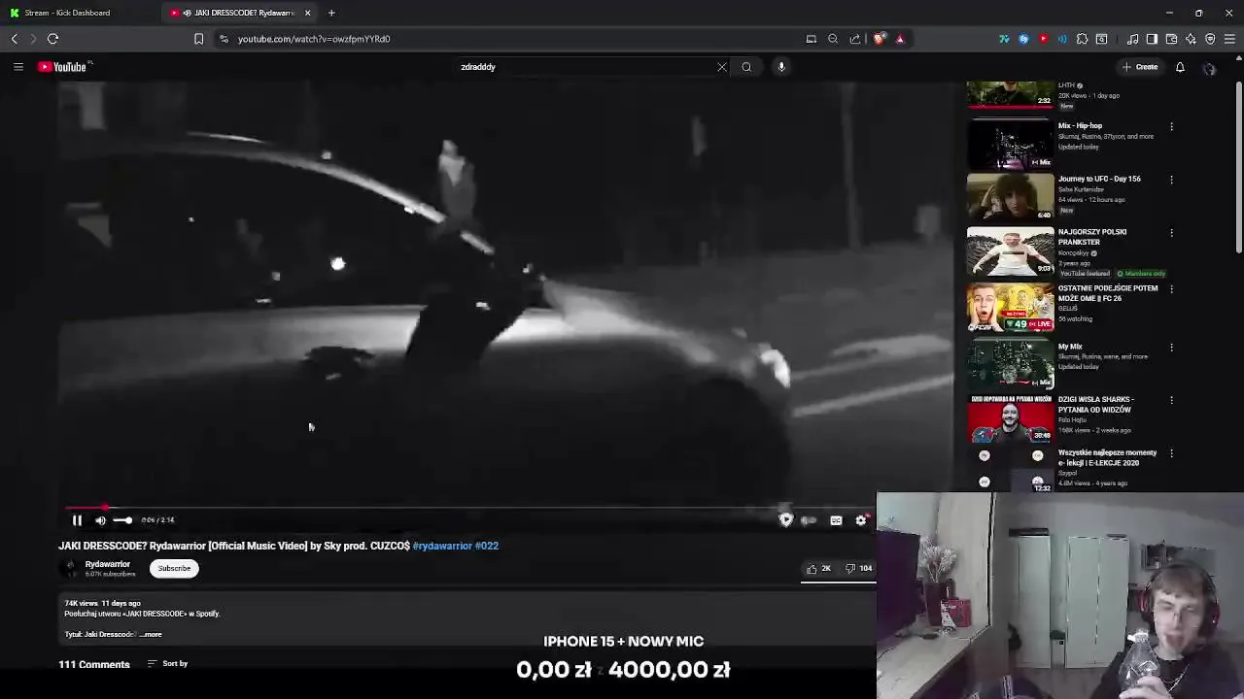Close the JAKI DRESSCODE? tab

[308, 13]
